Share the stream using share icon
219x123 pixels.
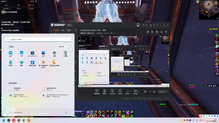pyautogui.click(x=166, y=32)
